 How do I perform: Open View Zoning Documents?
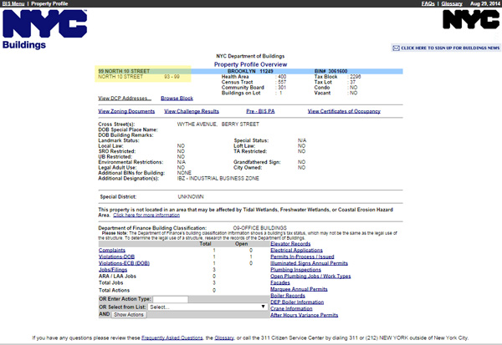click(126, 111)
